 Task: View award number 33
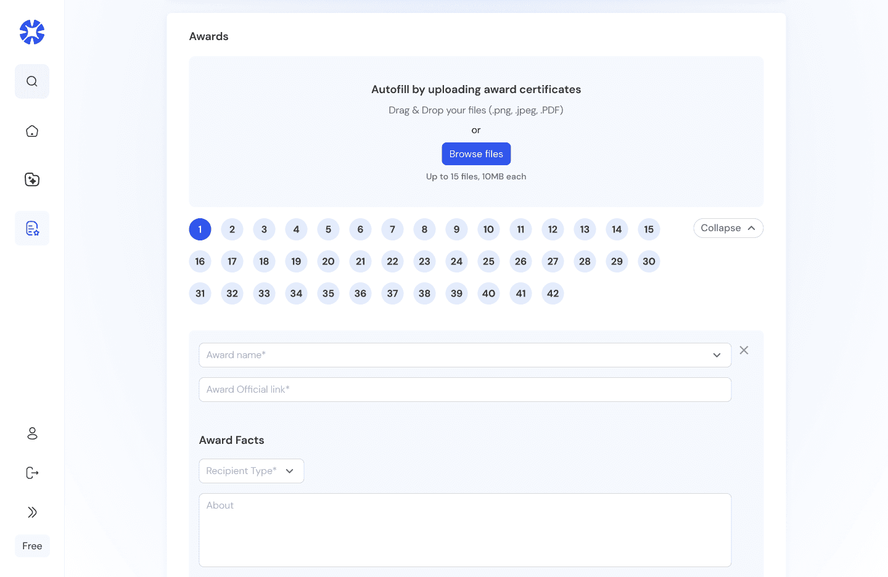[264, 293]
